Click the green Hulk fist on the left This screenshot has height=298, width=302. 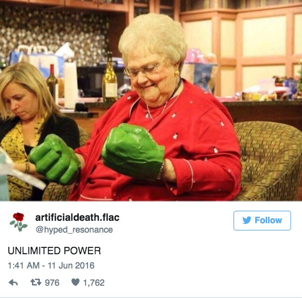(x=55, y=159)
